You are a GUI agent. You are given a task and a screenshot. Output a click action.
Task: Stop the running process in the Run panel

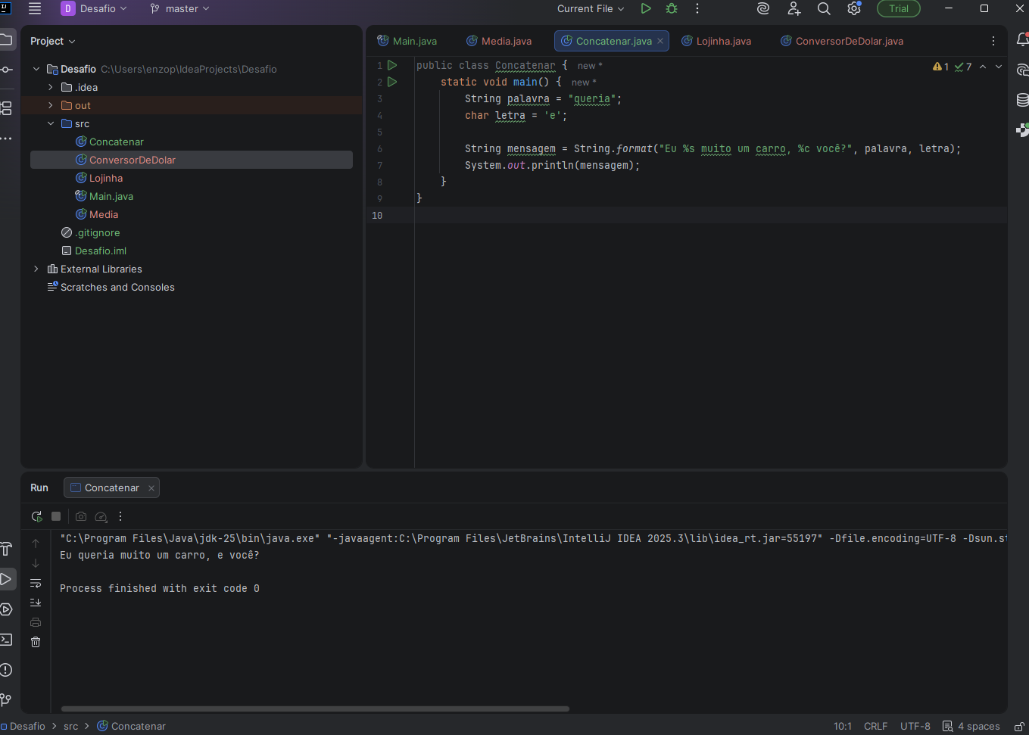56,516
